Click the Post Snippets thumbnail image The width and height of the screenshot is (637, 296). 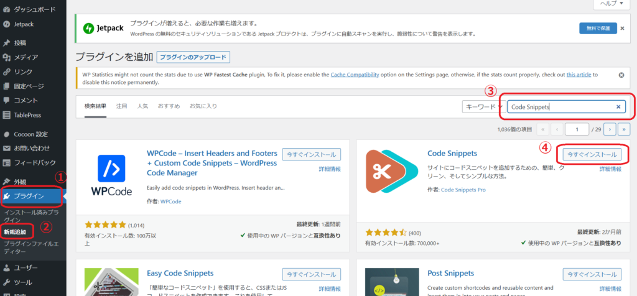[392, 282]
